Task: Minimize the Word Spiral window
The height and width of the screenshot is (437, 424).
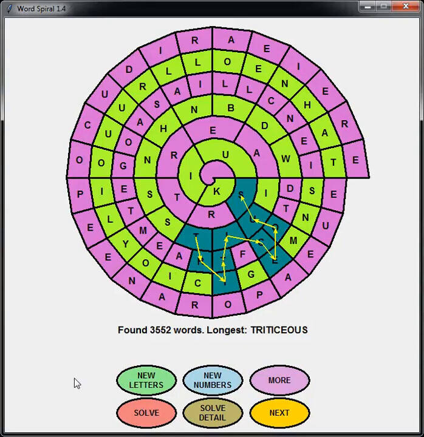Action: pos(366,7)
